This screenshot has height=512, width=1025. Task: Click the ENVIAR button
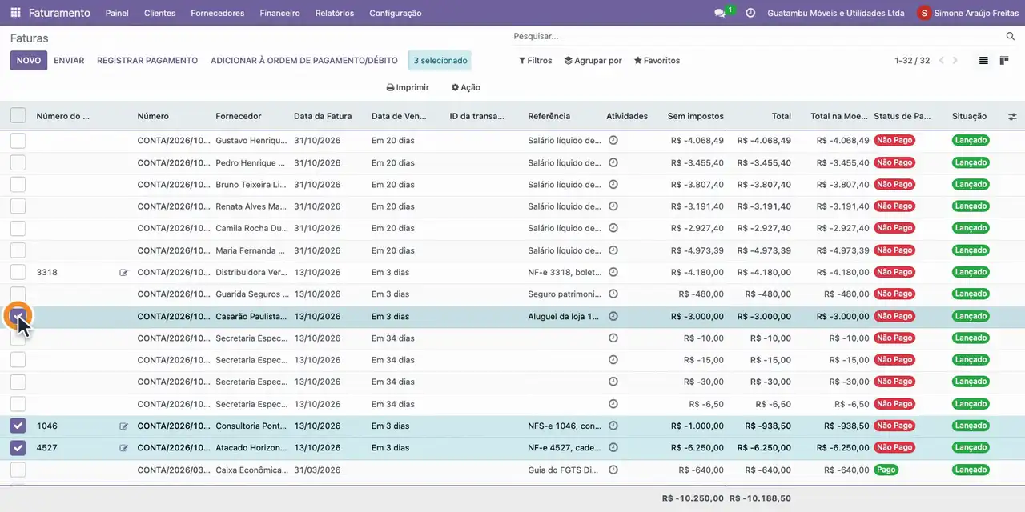(69, 61)
